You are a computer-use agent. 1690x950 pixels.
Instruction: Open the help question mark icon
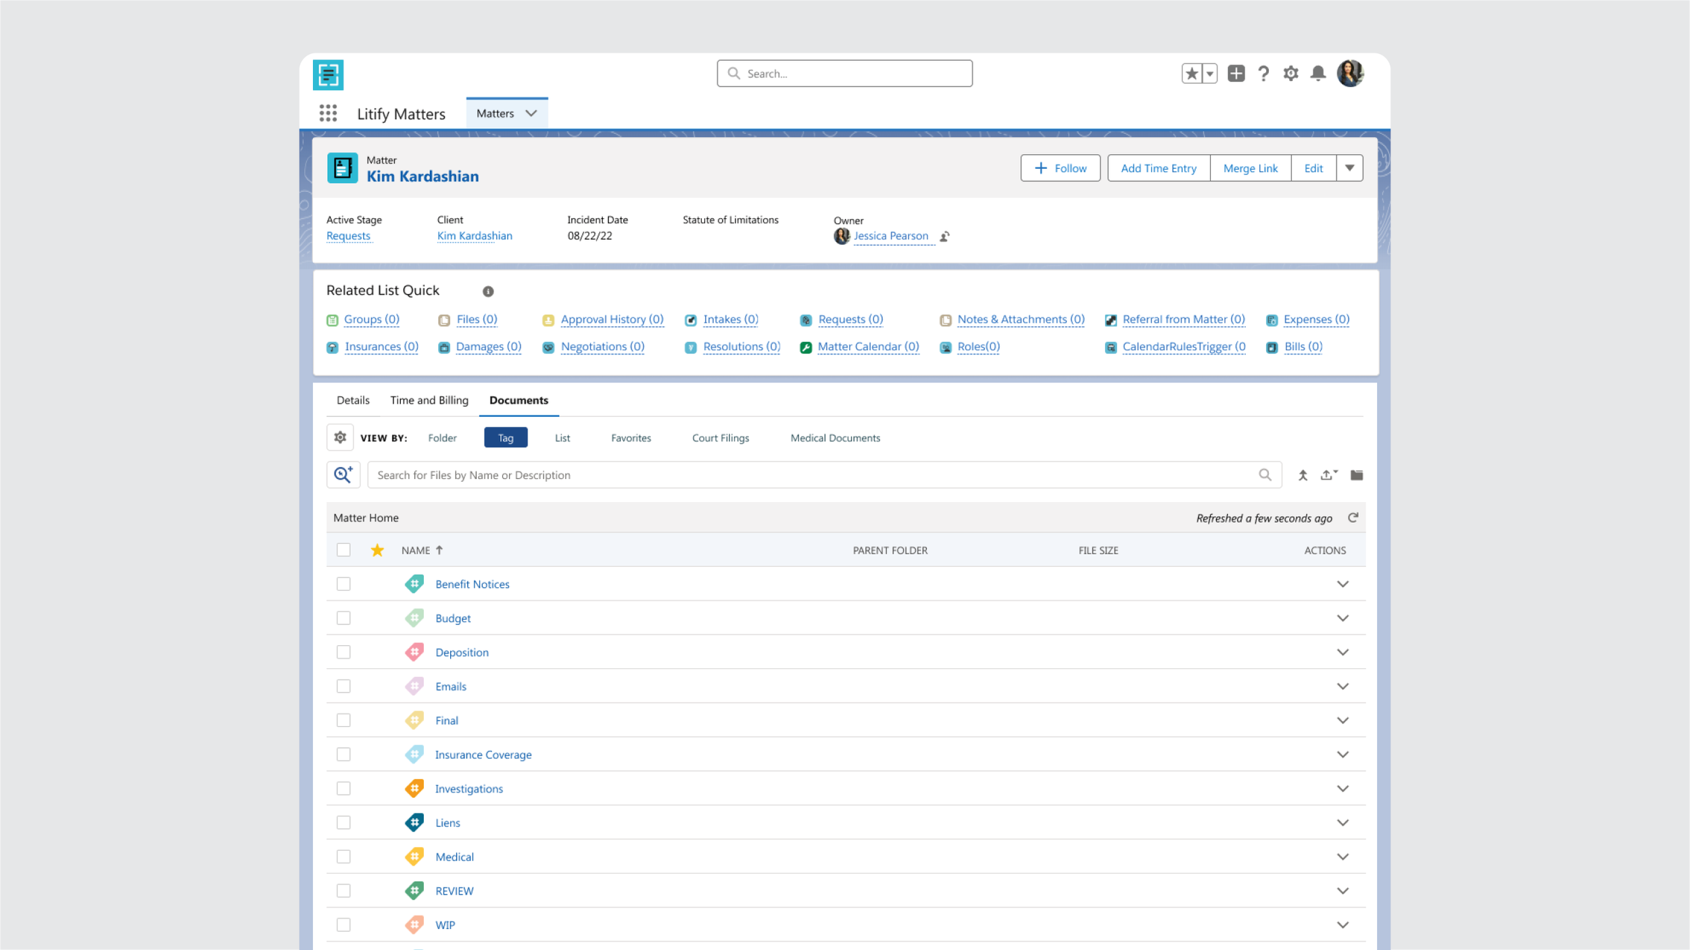click(x=1263, y=73)
